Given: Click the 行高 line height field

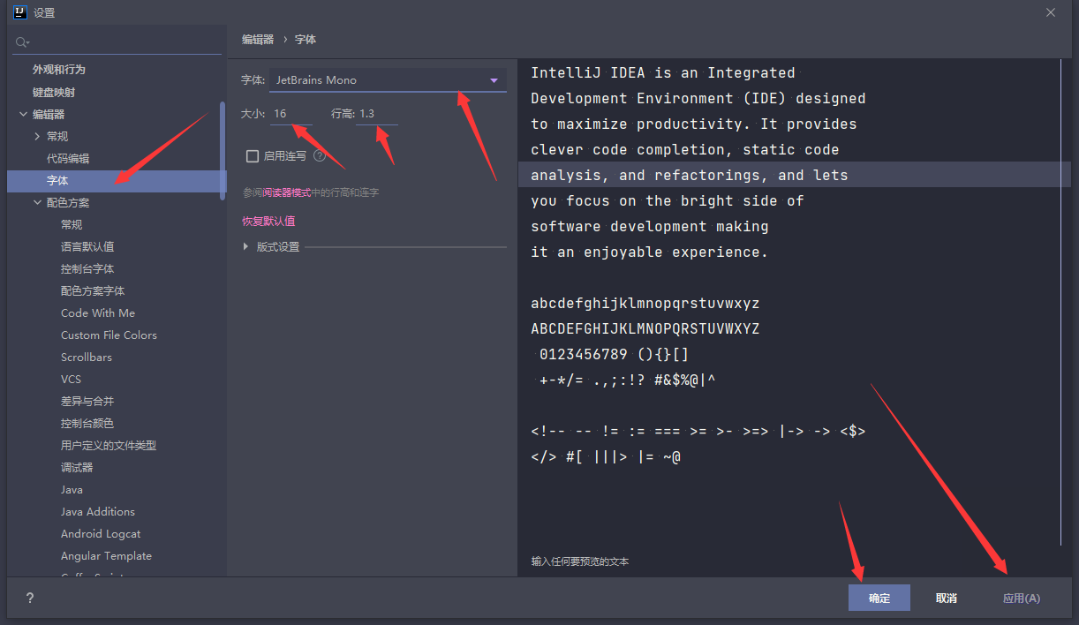Looking at the screenshot, I should [375, 114].
